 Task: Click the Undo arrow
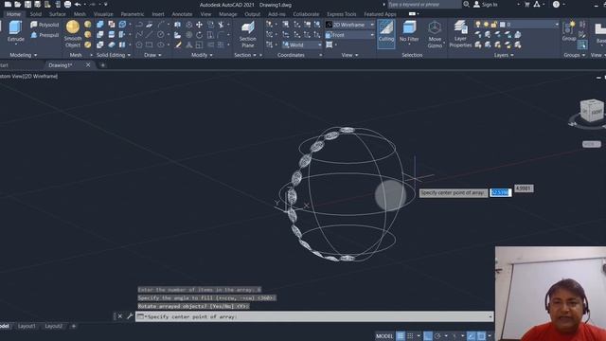[78, 5]
